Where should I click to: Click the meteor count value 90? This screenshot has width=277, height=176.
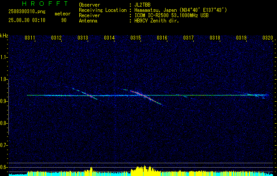coord(64,20)
